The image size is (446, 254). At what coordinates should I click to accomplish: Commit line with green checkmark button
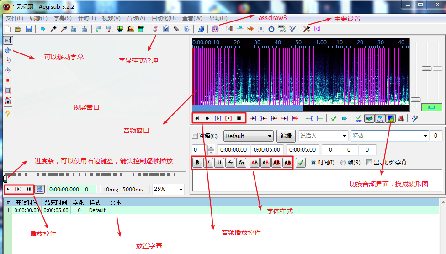point(301,163)
